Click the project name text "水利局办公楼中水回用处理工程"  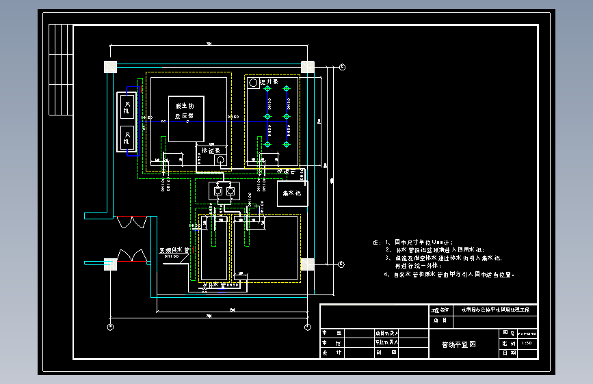point(495,310)
